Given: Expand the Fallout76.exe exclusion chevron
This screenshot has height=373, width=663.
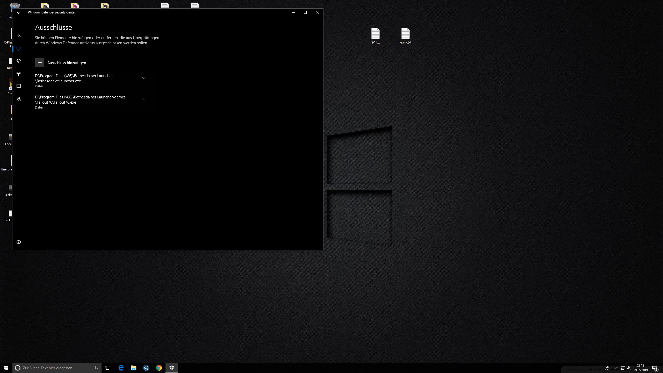Looking at the screenshot, I should [144, 99].
